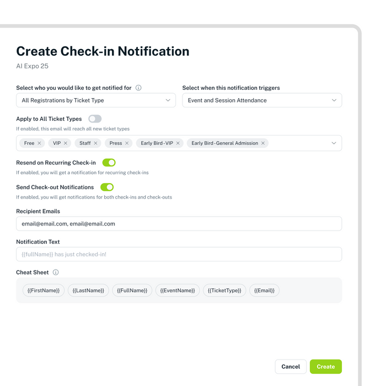
Task: Click the Cancel button
Action: (x=291, y=367)
